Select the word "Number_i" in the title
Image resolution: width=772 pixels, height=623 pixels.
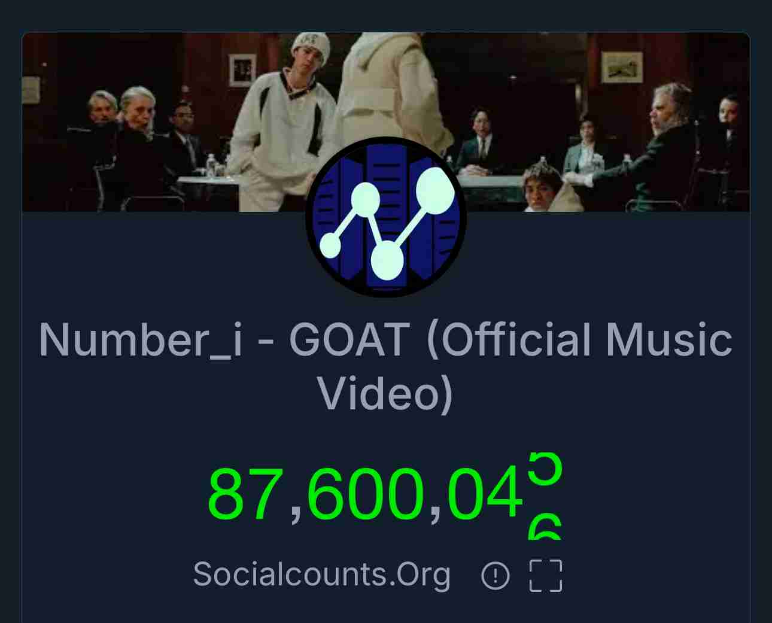pyautogui.click(x=141, y=340)
